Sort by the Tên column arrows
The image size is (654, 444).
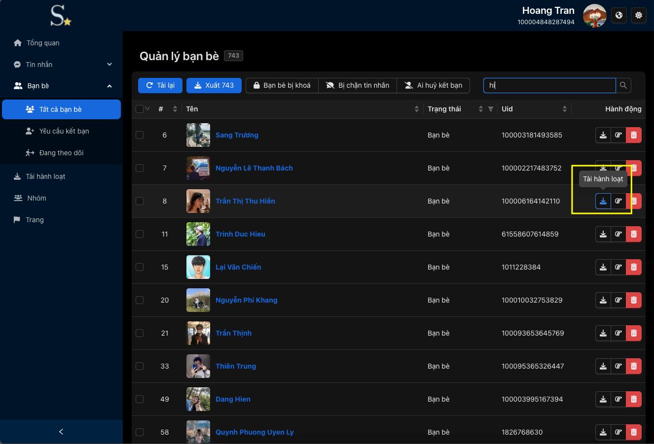[x=417, y=109]
